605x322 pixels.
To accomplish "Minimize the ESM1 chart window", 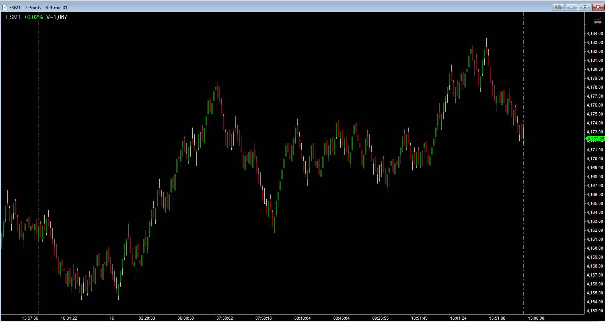I will (x=572, y=7).
